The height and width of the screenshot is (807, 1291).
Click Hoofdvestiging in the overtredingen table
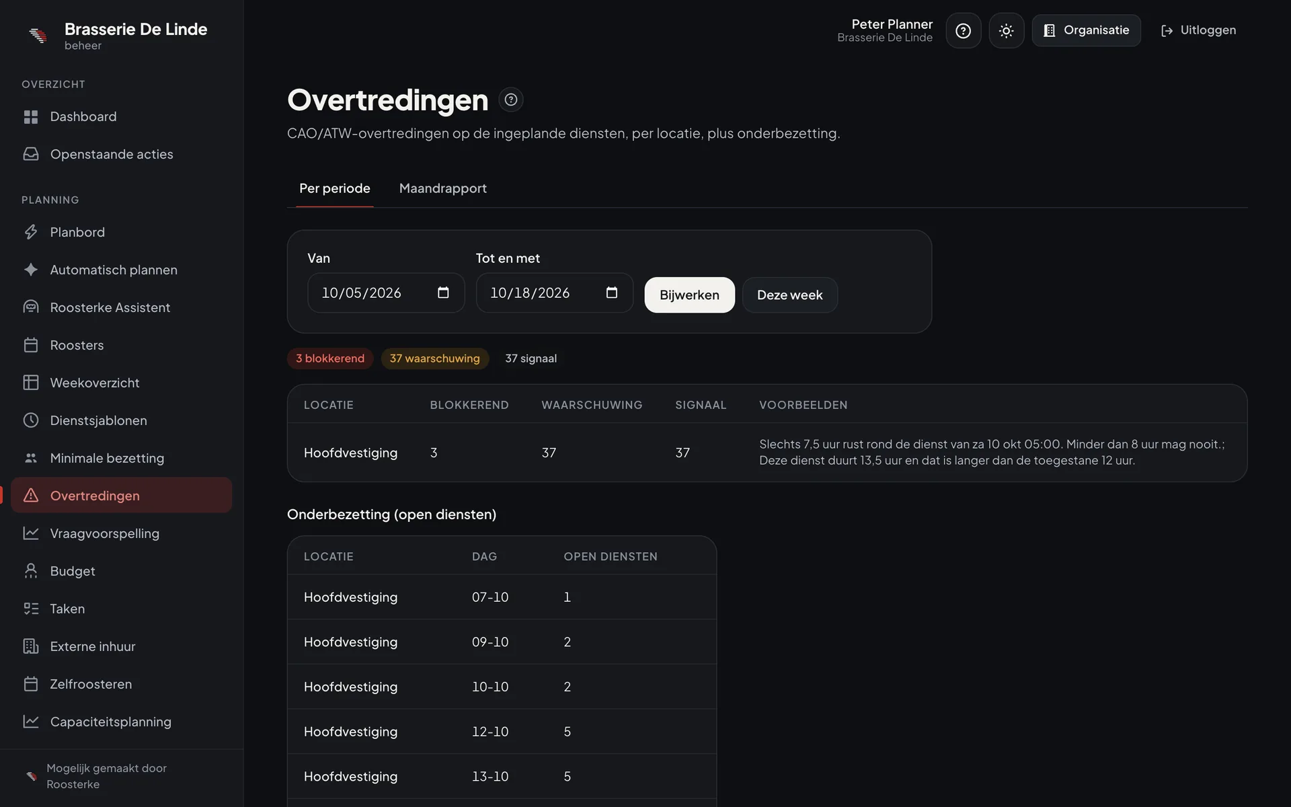pyautogui.click(x=350, y=453)
